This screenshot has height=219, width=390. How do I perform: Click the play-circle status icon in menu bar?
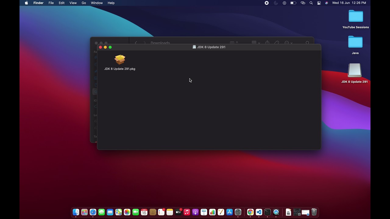coord(285,3)
